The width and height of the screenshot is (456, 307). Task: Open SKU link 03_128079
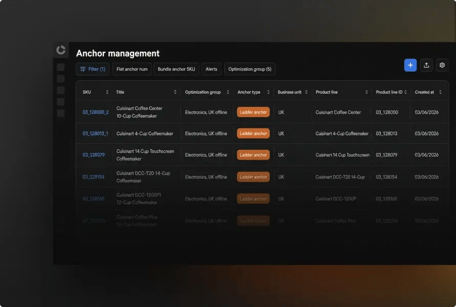pos(93,155)
